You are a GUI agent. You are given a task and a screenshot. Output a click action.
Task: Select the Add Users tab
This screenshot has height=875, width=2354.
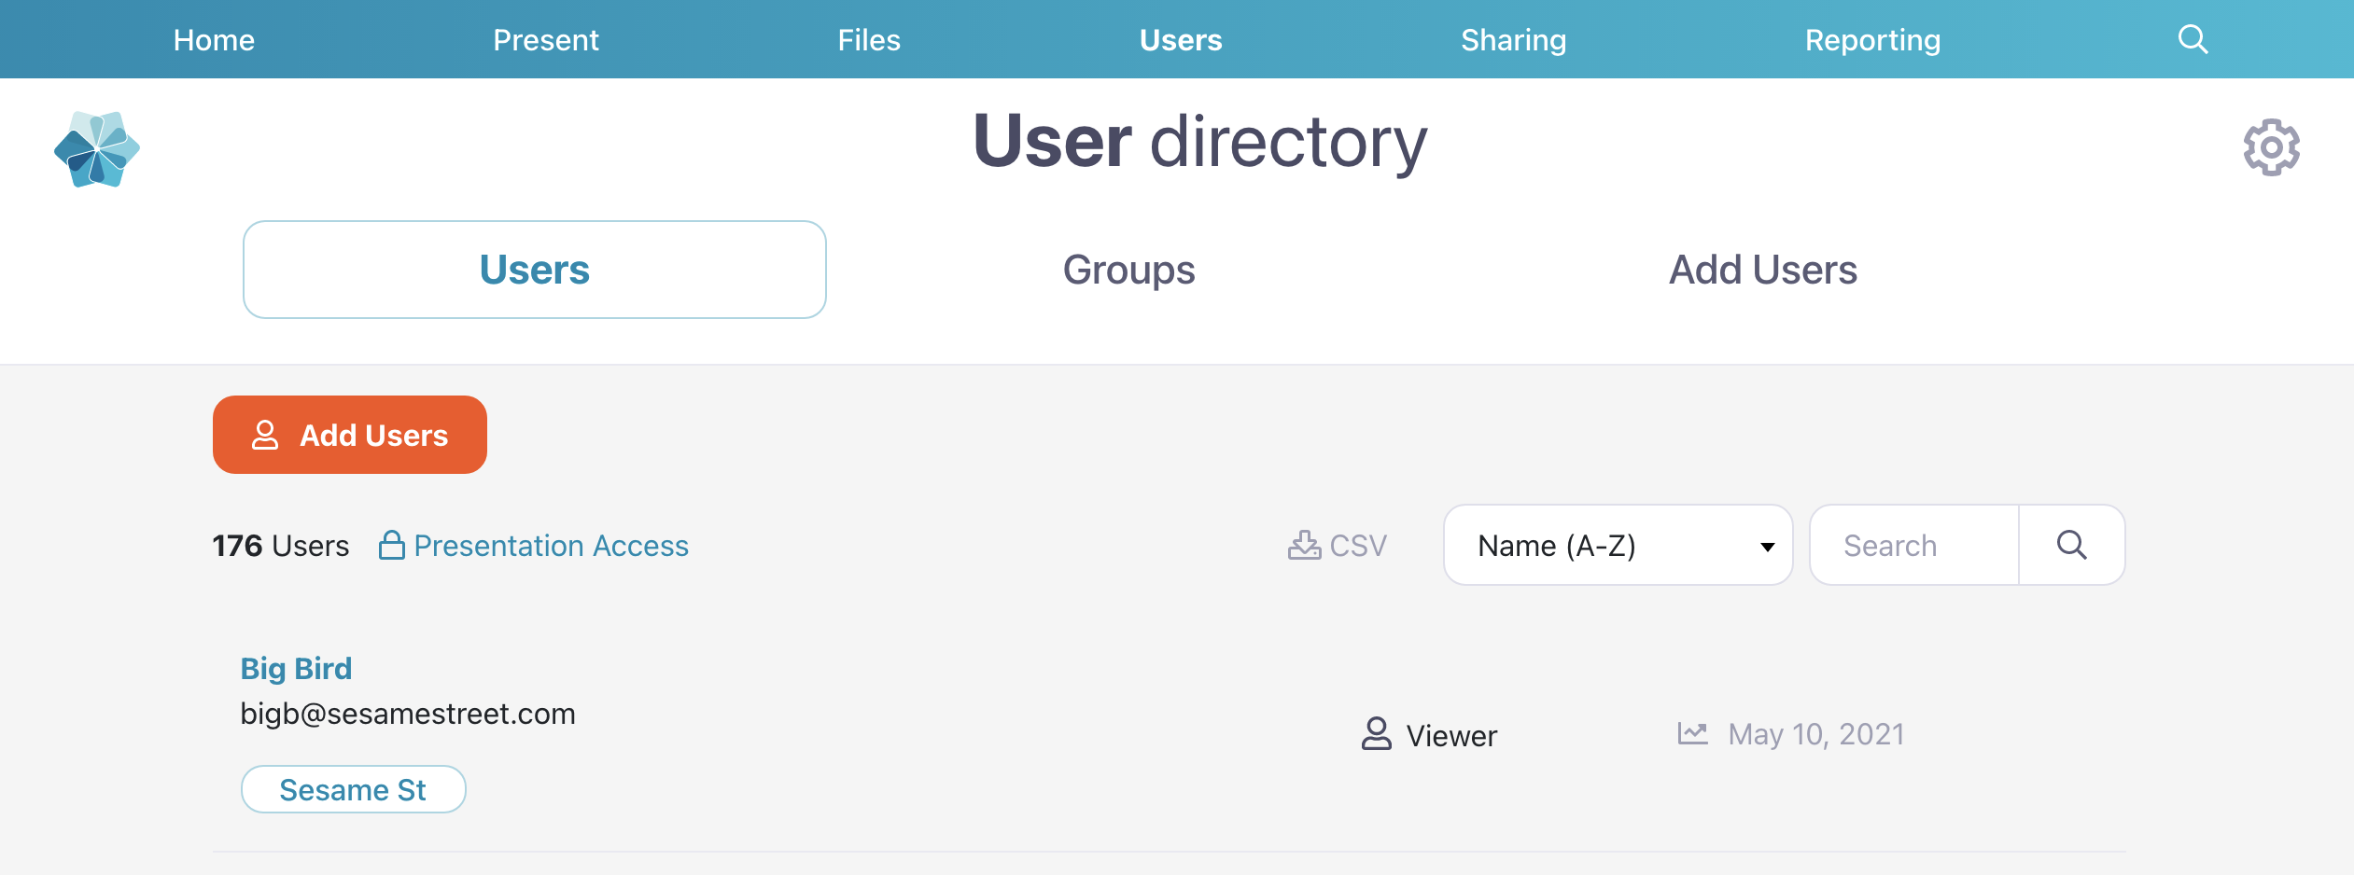pos(1762,270)
